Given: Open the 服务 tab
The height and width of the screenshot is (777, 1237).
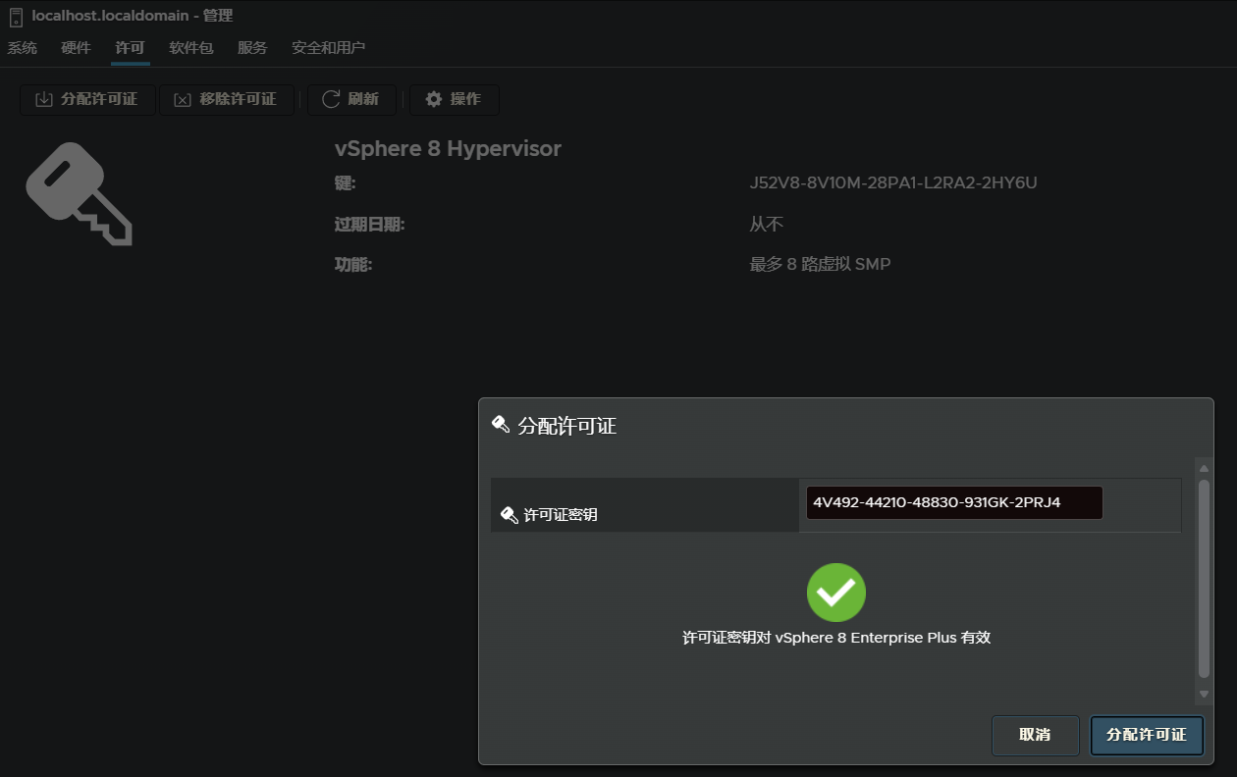Looking at the screenshot, I should pyautogui.click(x=252, y=48).
